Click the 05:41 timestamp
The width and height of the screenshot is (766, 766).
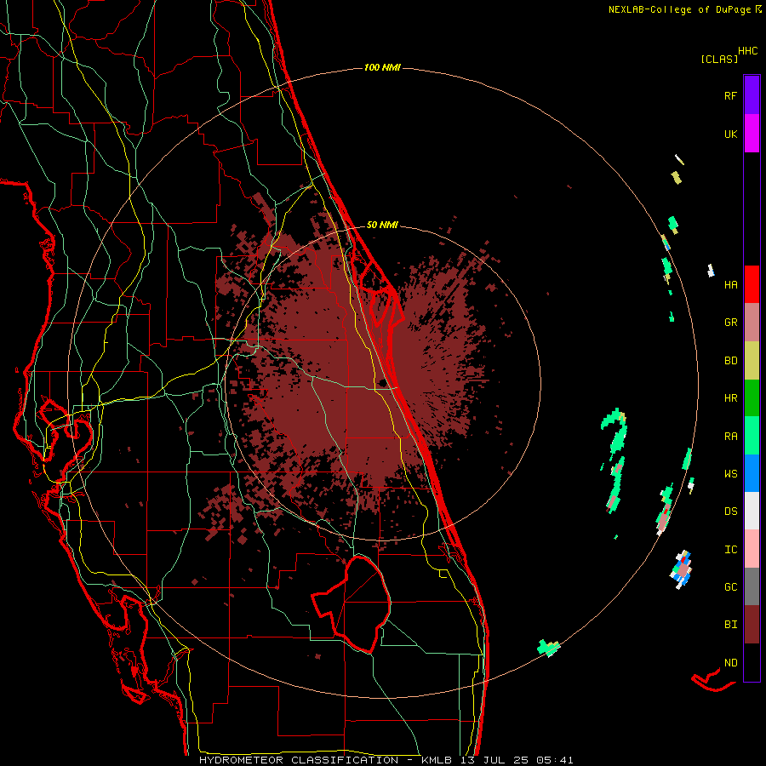(x=555, y=760)
